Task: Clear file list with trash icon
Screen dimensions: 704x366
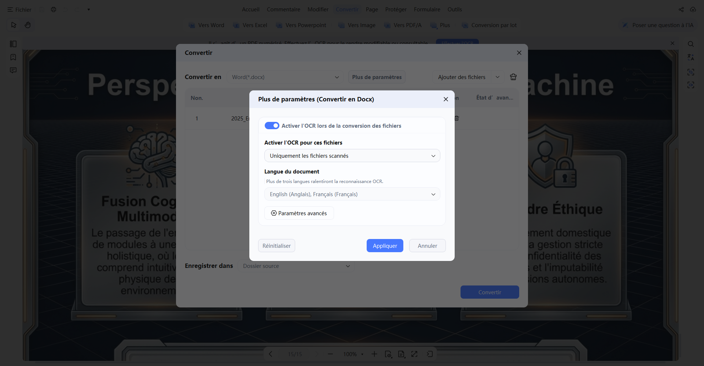Action: (x=513, y=77)
